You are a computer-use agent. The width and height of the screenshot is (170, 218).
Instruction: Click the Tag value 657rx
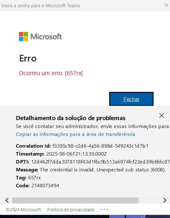pyautogui.click(x=34, y=178)
